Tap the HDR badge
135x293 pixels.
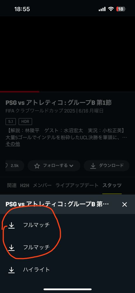coord(25,122)
